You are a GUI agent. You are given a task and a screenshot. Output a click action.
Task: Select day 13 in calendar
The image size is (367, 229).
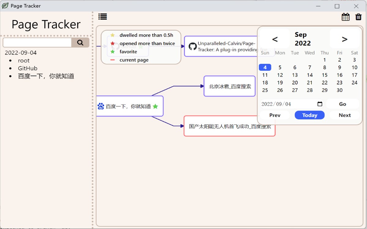(x=295, y=75)
